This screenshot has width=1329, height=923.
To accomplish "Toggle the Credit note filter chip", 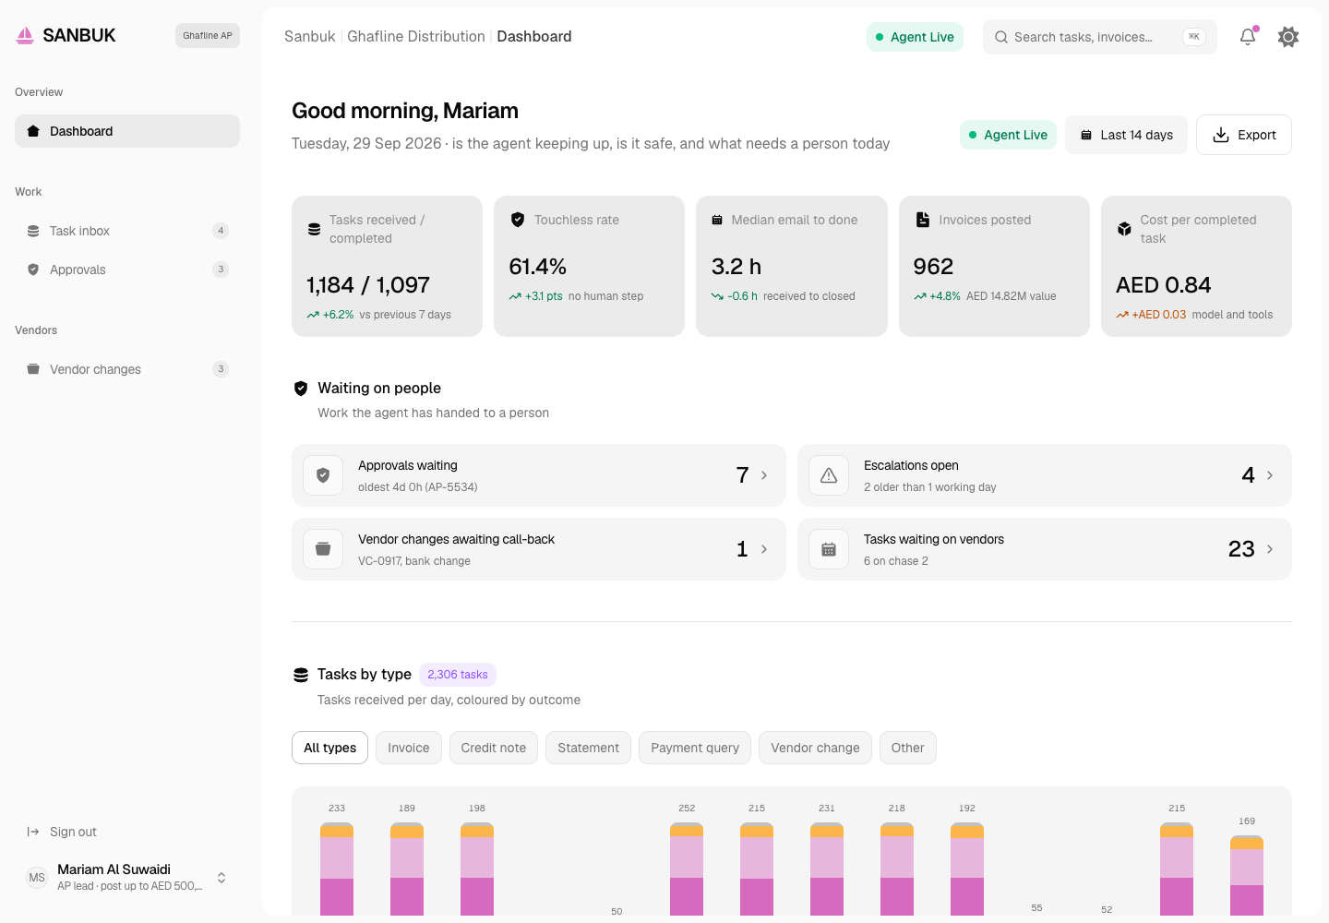I will (x=494, y=748).
